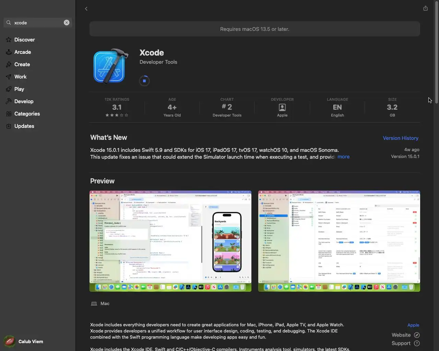Image resolution: width=439 pixels, height=351 pixels.
Task: Click the 3.2 GB size value
Action: [x=392, y=107]
